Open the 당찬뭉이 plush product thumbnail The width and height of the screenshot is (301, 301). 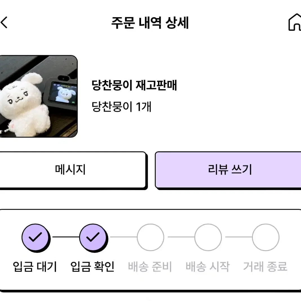coord(39,96)
